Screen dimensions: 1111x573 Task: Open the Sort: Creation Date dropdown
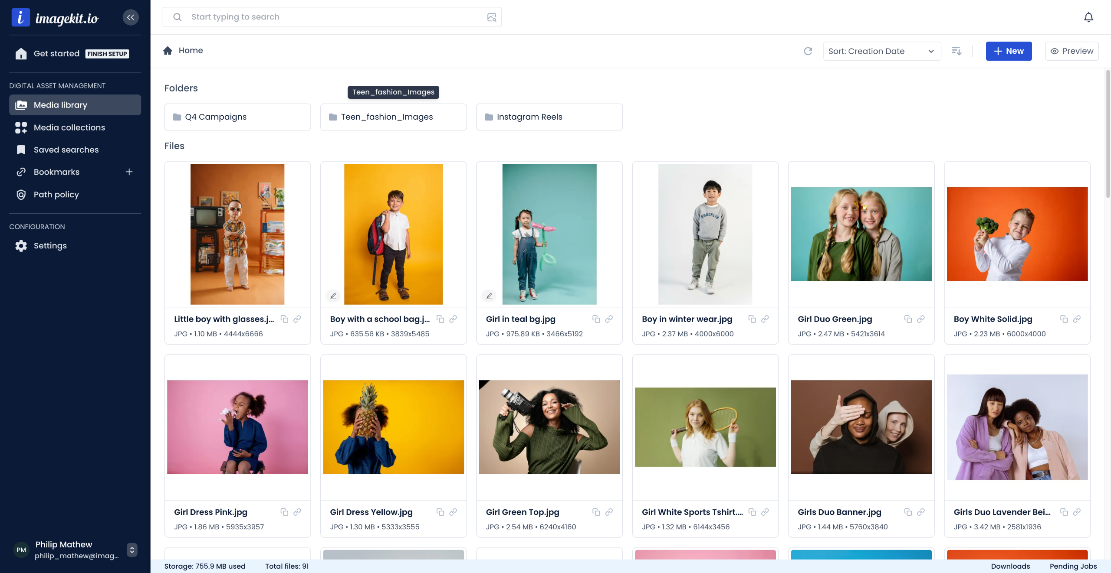pyautogui.click(x=881, y=51)
